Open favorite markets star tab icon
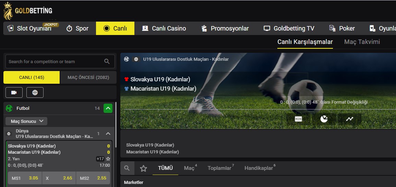This screenshot has width=396, height=187. coord(143,168)
